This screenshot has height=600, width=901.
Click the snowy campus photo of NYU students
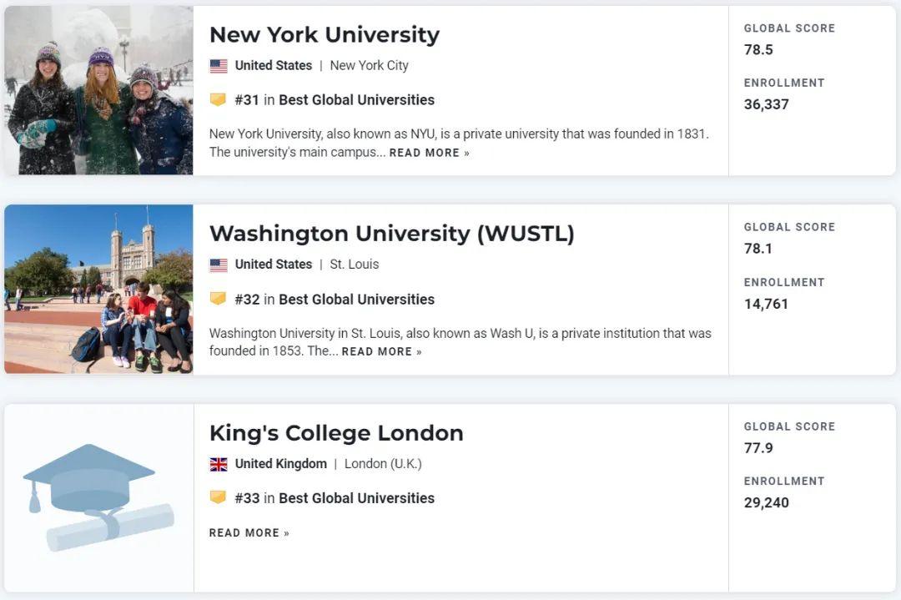click(98, 89)
